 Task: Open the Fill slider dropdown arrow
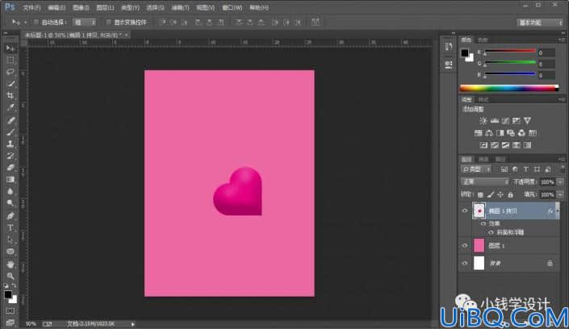[x=560, y=195]
